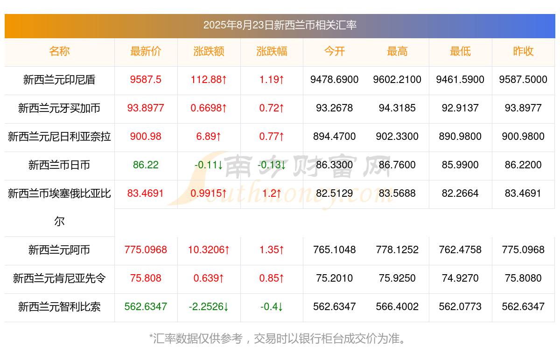Click the open value 9478.6900
Screen dimensions: 560x353
click(335, 80)
